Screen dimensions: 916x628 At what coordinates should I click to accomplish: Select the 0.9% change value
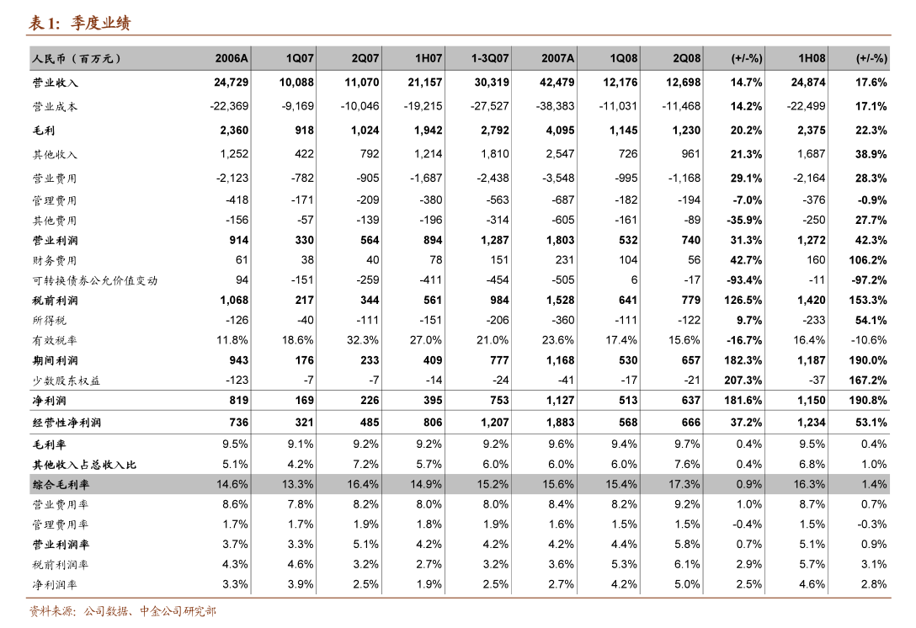tap(748, 485)
